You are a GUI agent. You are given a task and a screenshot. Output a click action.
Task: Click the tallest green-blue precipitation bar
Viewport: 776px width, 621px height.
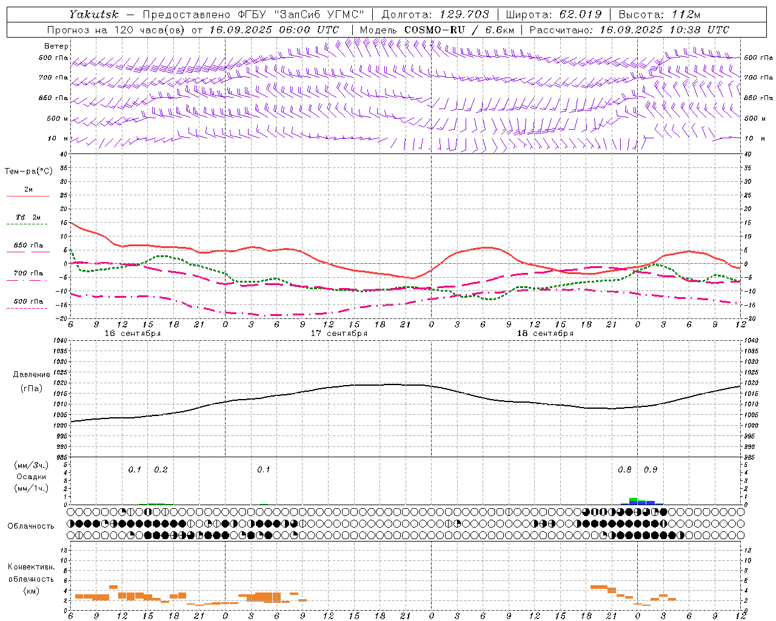click(x=633, y=501)
